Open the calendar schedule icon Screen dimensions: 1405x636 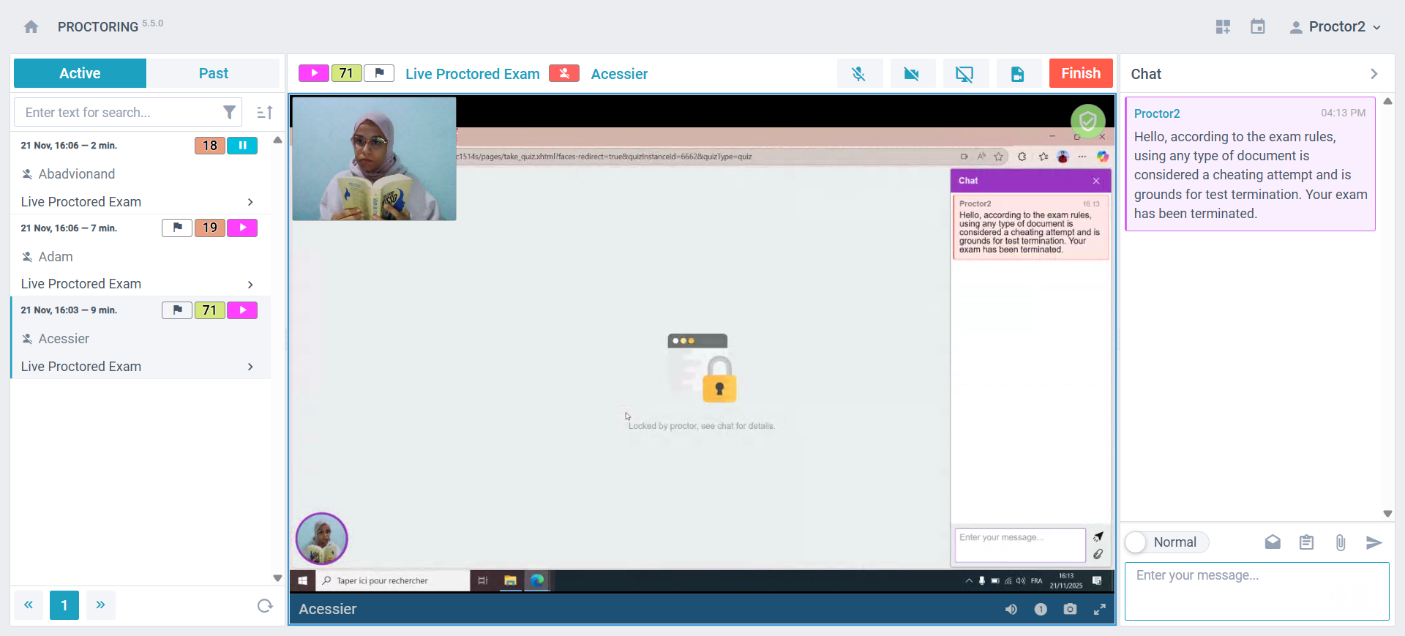coord(1258,27)
